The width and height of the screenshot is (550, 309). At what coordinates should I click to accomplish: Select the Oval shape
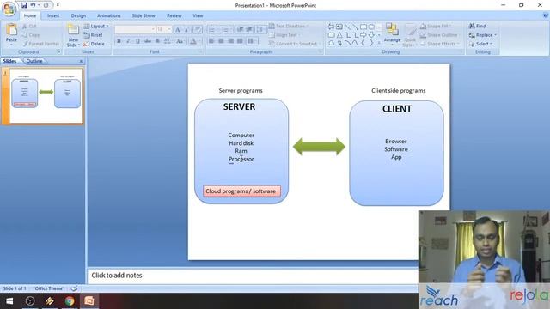coord(371,27)
